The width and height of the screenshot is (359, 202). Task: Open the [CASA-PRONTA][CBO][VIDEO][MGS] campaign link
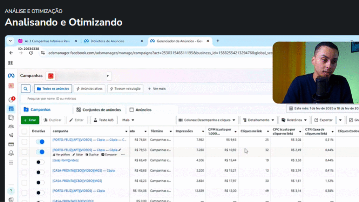(x=77, y=181)
